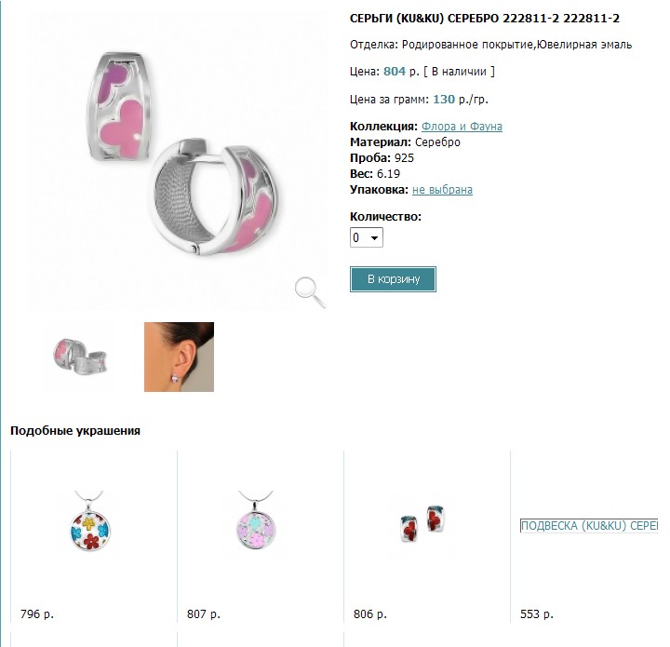670x647 pixels.
Task: Click the magnifying glass zoom icon
Action: (x=310, y=292)
